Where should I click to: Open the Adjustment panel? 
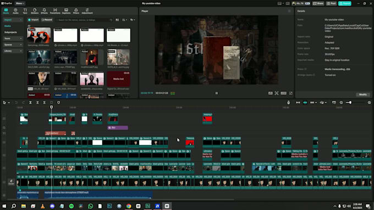pos(87,11)
